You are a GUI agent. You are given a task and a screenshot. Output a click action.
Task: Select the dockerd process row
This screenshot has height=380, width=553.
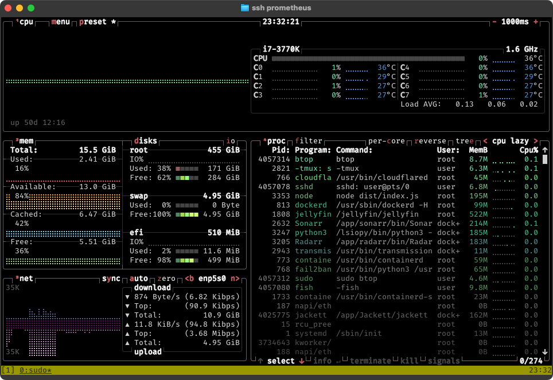coord(398,205)
